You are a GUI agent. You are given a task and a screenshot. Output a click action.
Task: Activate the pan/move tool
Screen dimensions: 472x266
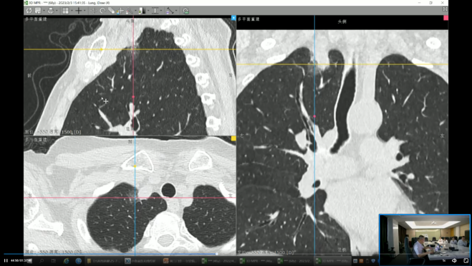(93, 10)
